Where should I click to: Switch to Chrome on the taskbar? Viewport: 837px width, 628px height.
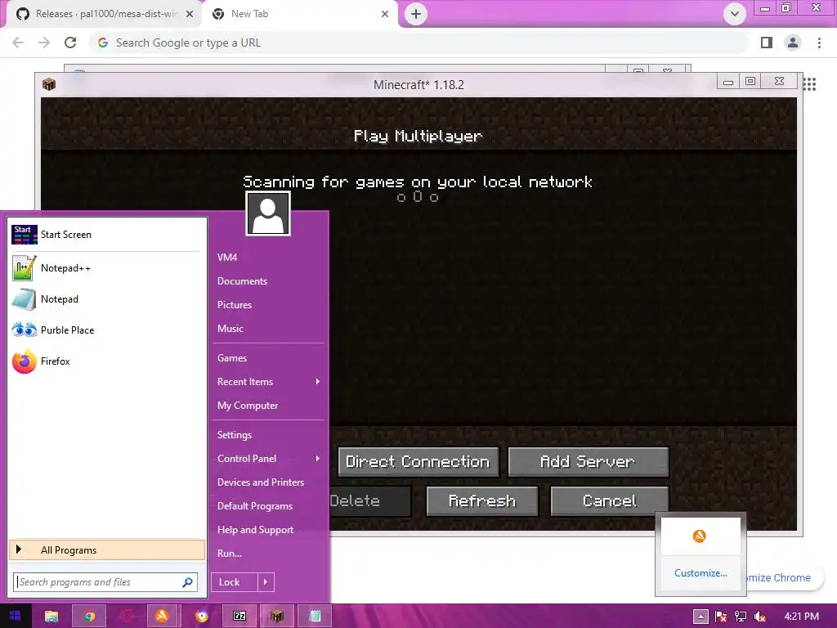(89, 616)
